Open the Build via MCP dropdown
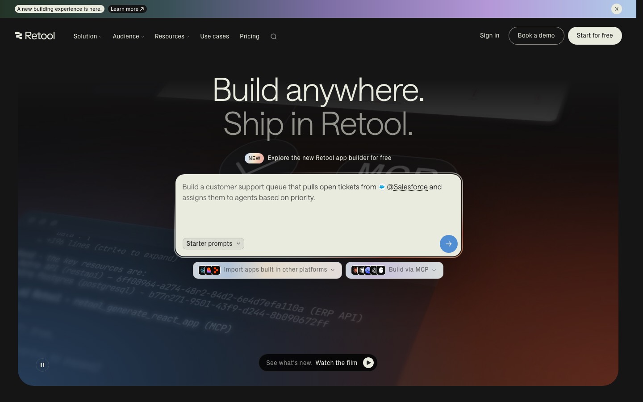The image size is (643, 402). pyautogui.click(x=394, y=270)
